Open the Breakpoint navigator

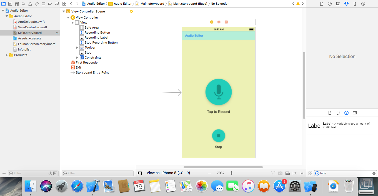coord(50,4)
